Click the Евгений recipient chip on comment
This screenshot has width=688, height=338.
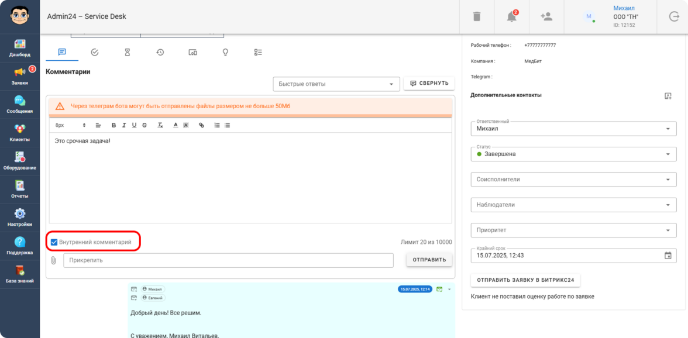click(153, 298)
